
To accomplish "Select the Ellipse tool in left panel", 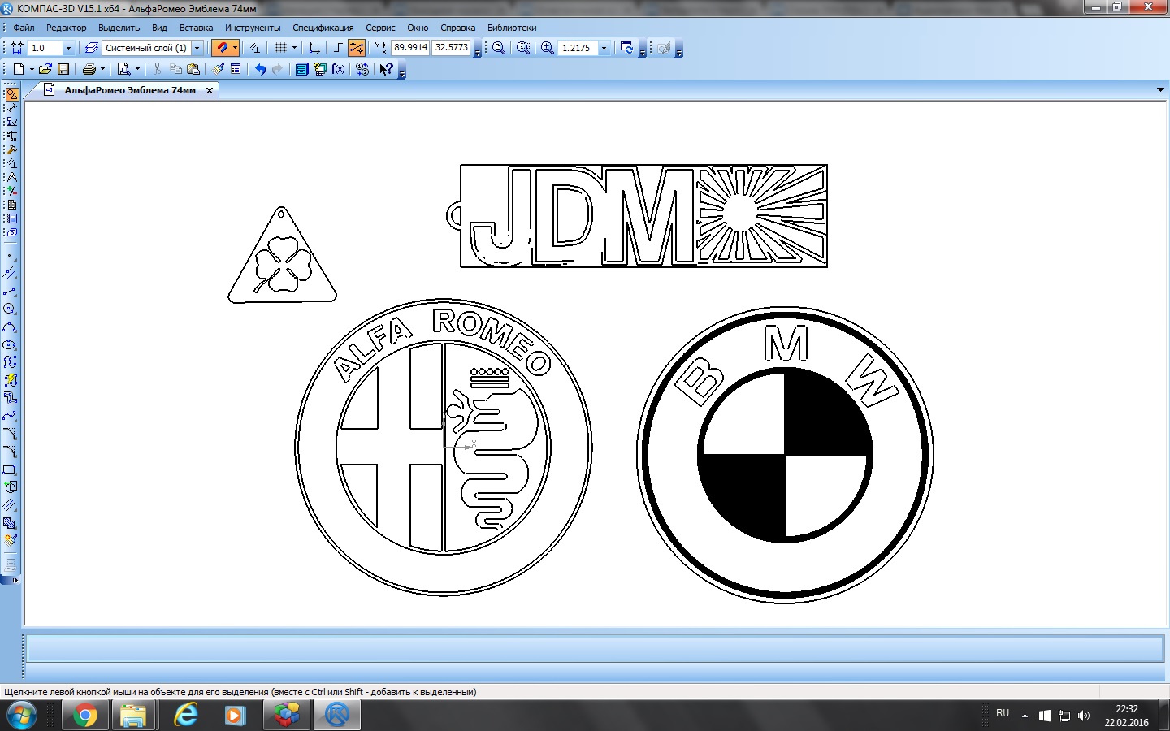I will 10,345.
